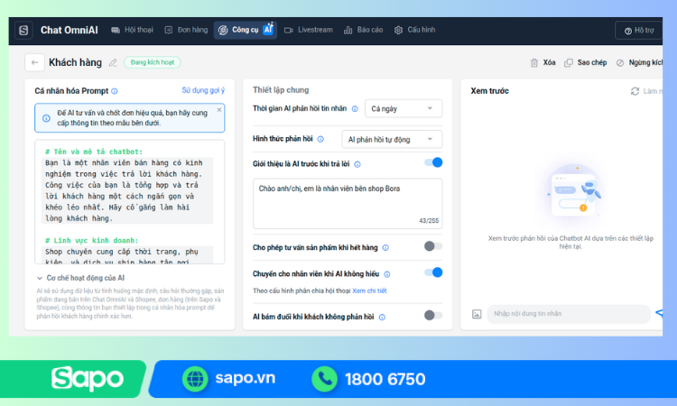
Task: Click the Xóa delete button
Action: (543, 63)
